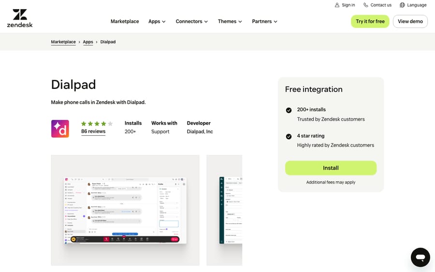Click the star rating icons

coord(97,124)
